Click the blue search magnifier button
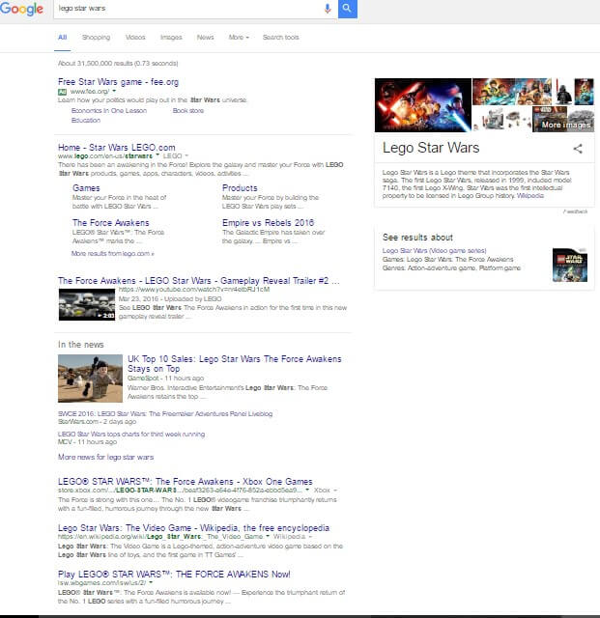The image size is (600, 618). tap(348, 9)
